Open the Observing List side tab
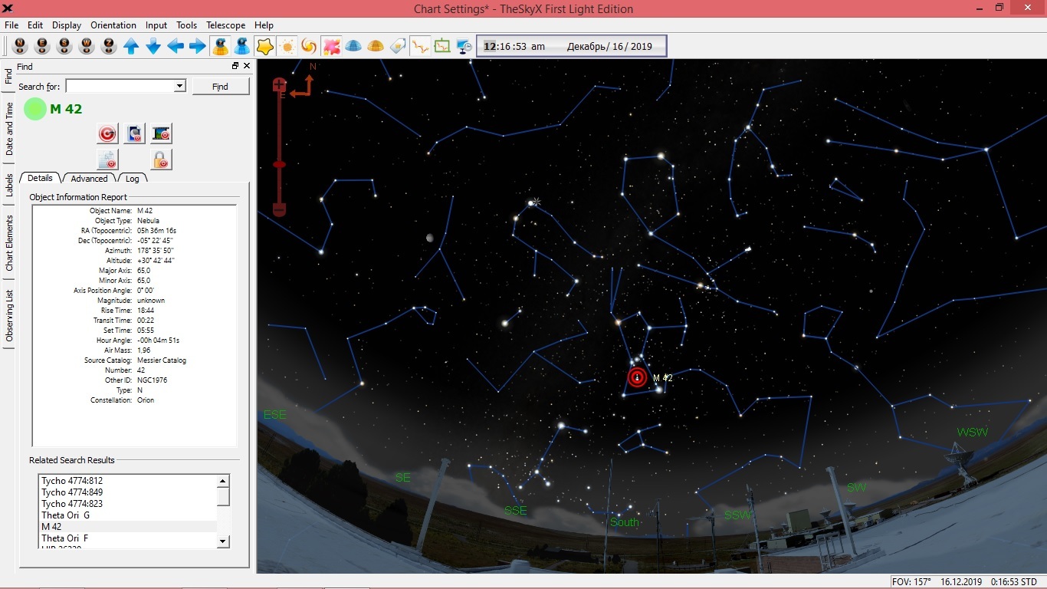 point(9,315)
